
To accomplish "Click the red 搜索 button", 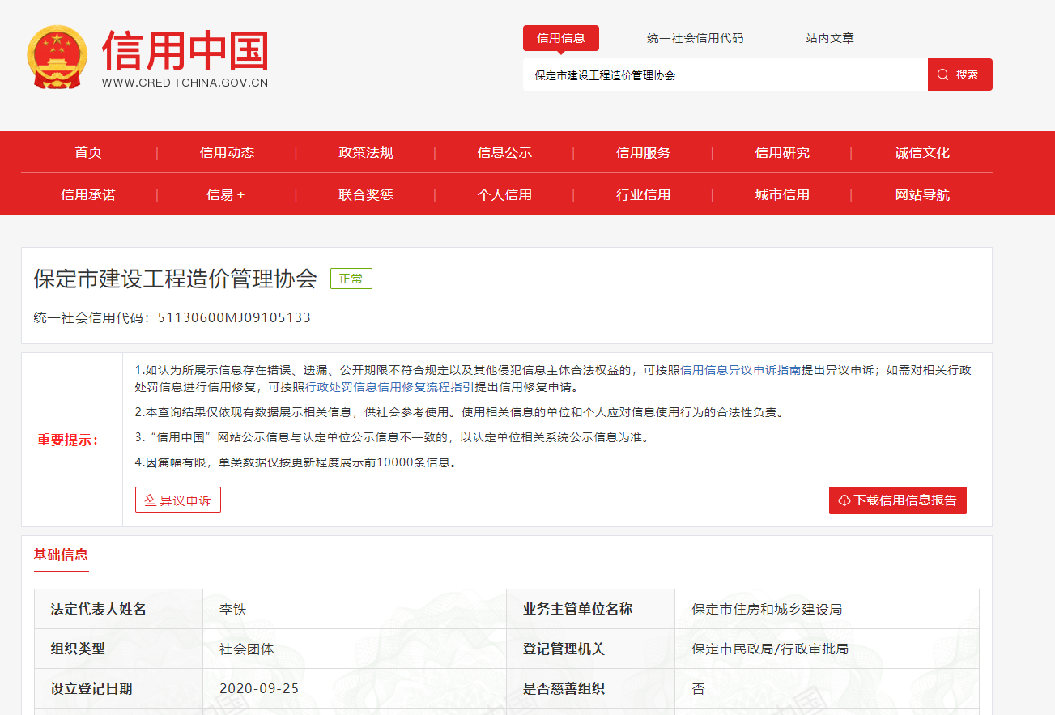I will pyautogui.click(x=960, y=74).
